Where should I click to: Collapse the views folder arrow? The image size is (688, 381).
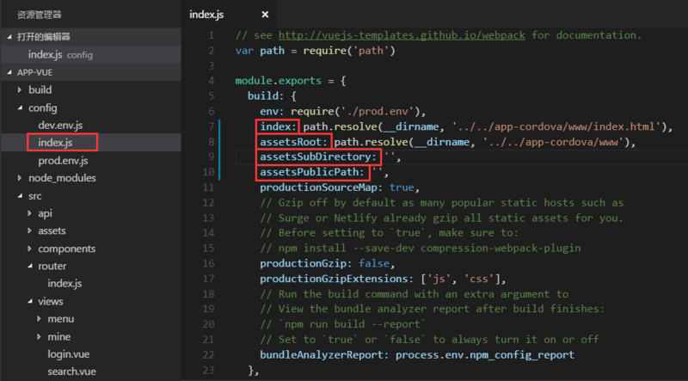(29, 301)
